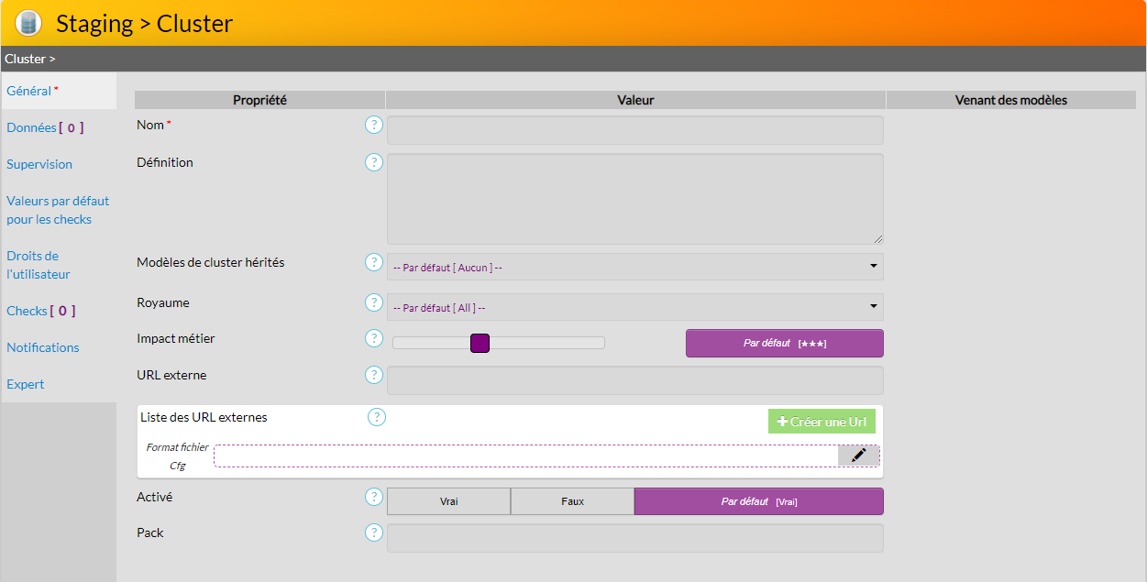Set Activé to Vrai
This screenshot has width=1147, height=582.
(x=448, y=501)
